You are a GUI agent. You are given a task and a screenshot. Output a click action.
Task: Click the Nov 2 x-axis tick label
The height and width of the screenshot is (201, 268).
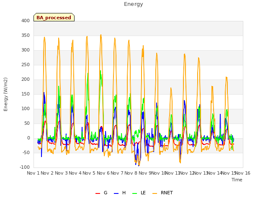pyautogui.click(x=47, y=173)
